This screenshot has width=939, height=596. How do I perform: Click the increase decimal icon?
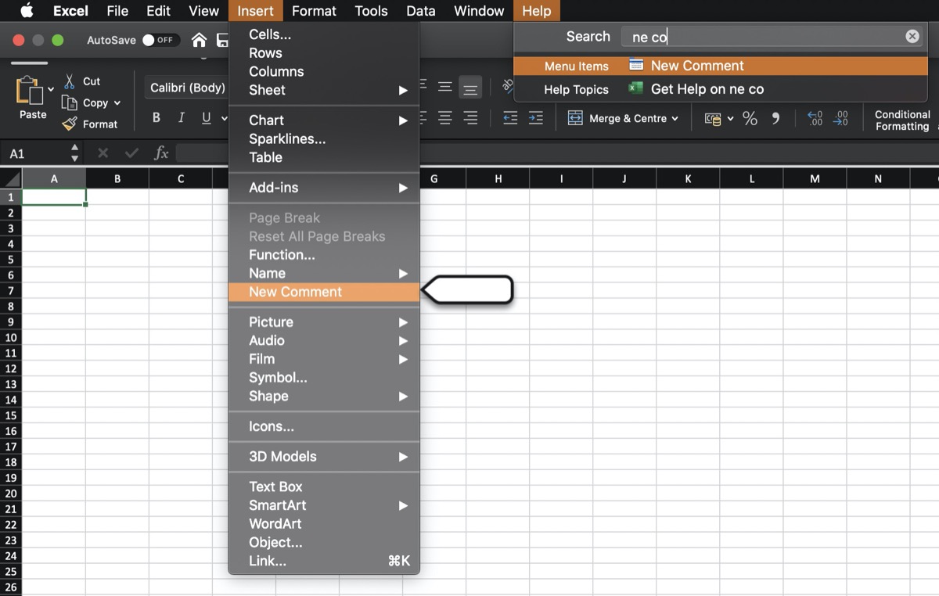pyautogui.click(x=815, y=118)
